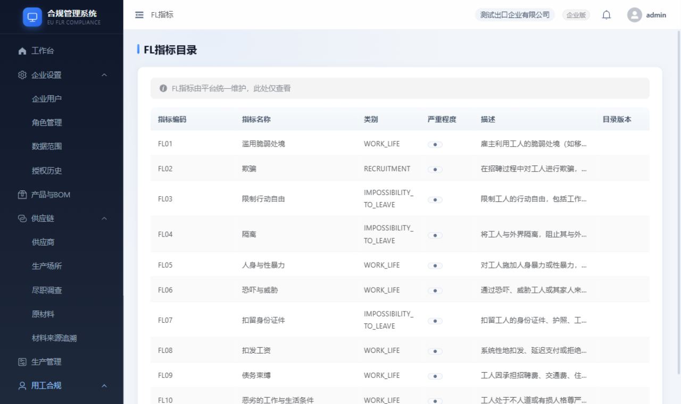681x404 pixels.
Task: Click the info icon in the notice banner
Action: click(x=163, y=88)
